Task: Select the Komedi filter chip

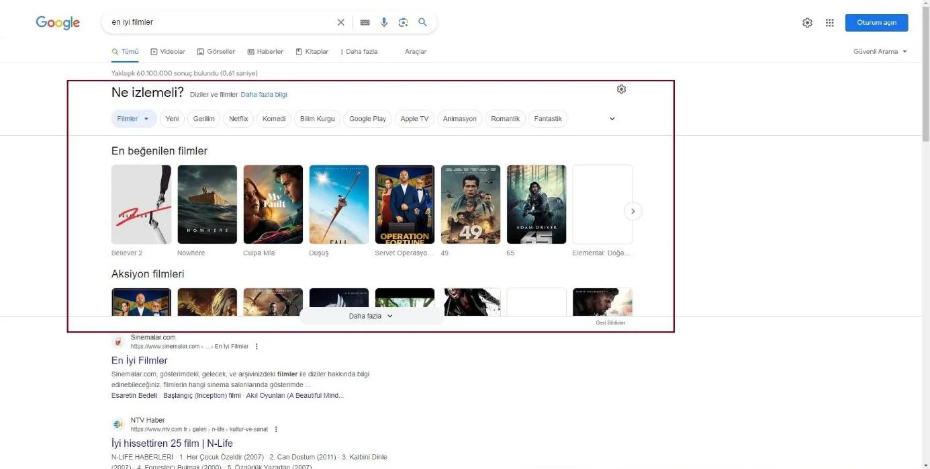Action: click(x=274, y=119)
